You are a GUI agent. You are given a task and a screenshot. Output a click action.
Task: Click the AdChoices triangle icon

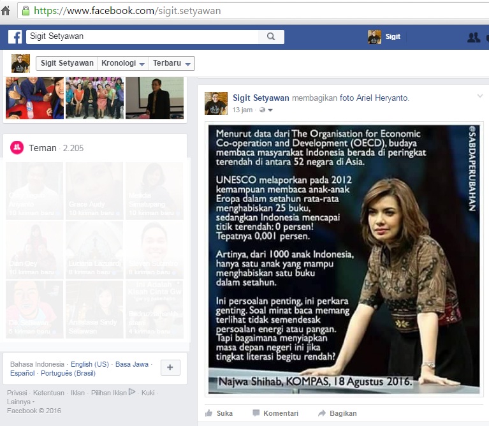coord(132,392)
